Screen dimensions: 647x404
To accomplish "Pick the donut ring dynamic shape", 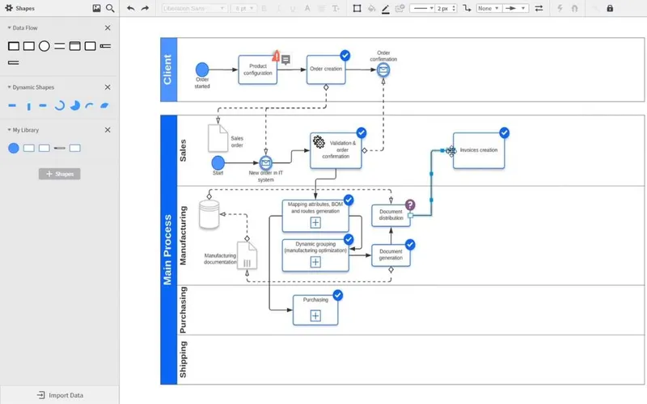I will 59,106.
